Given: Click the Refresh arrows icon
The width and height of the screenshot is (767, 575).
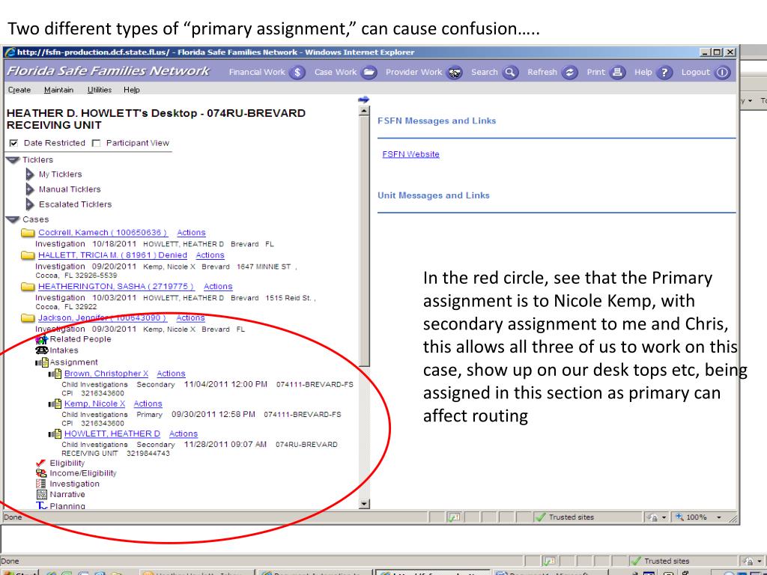Looking at the screenshot, I should click(569, 73).
